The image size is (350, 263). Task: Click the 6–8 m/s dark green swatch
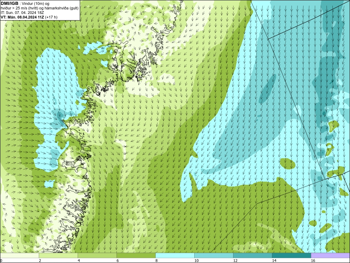coord(136,255)
